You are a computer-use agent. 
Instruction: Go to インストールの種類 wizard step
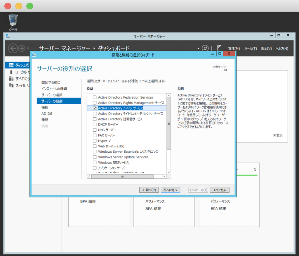point(54,89)
